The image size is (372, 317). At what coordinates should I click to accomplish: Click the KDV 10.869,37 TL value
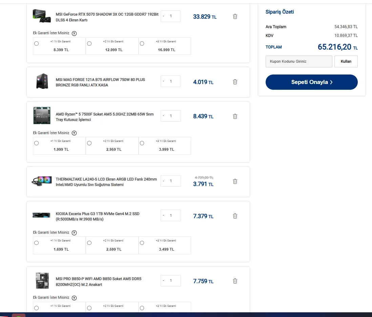coord(346,36)
